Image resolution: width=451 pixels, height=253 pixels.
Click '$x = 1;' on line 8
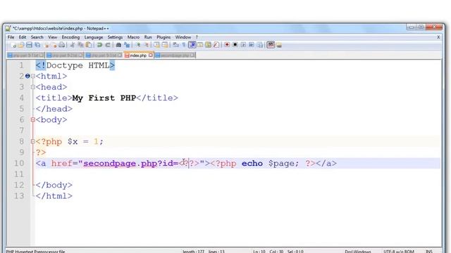(x=85, y=141)
